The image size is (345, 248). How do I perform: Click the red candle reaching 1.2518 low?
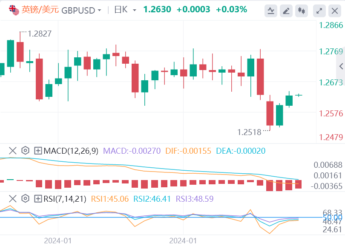point(270,113)
